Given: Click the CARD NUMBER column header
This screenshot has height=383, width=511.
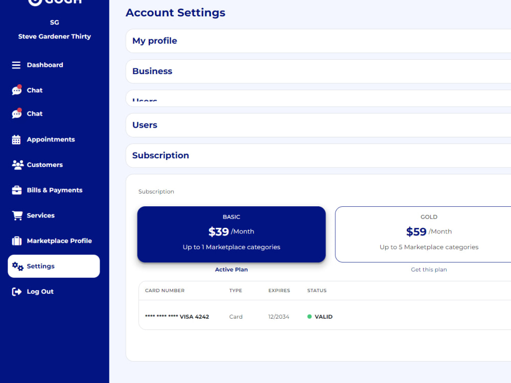Looking at the screenshot, I should click(165, 291).
